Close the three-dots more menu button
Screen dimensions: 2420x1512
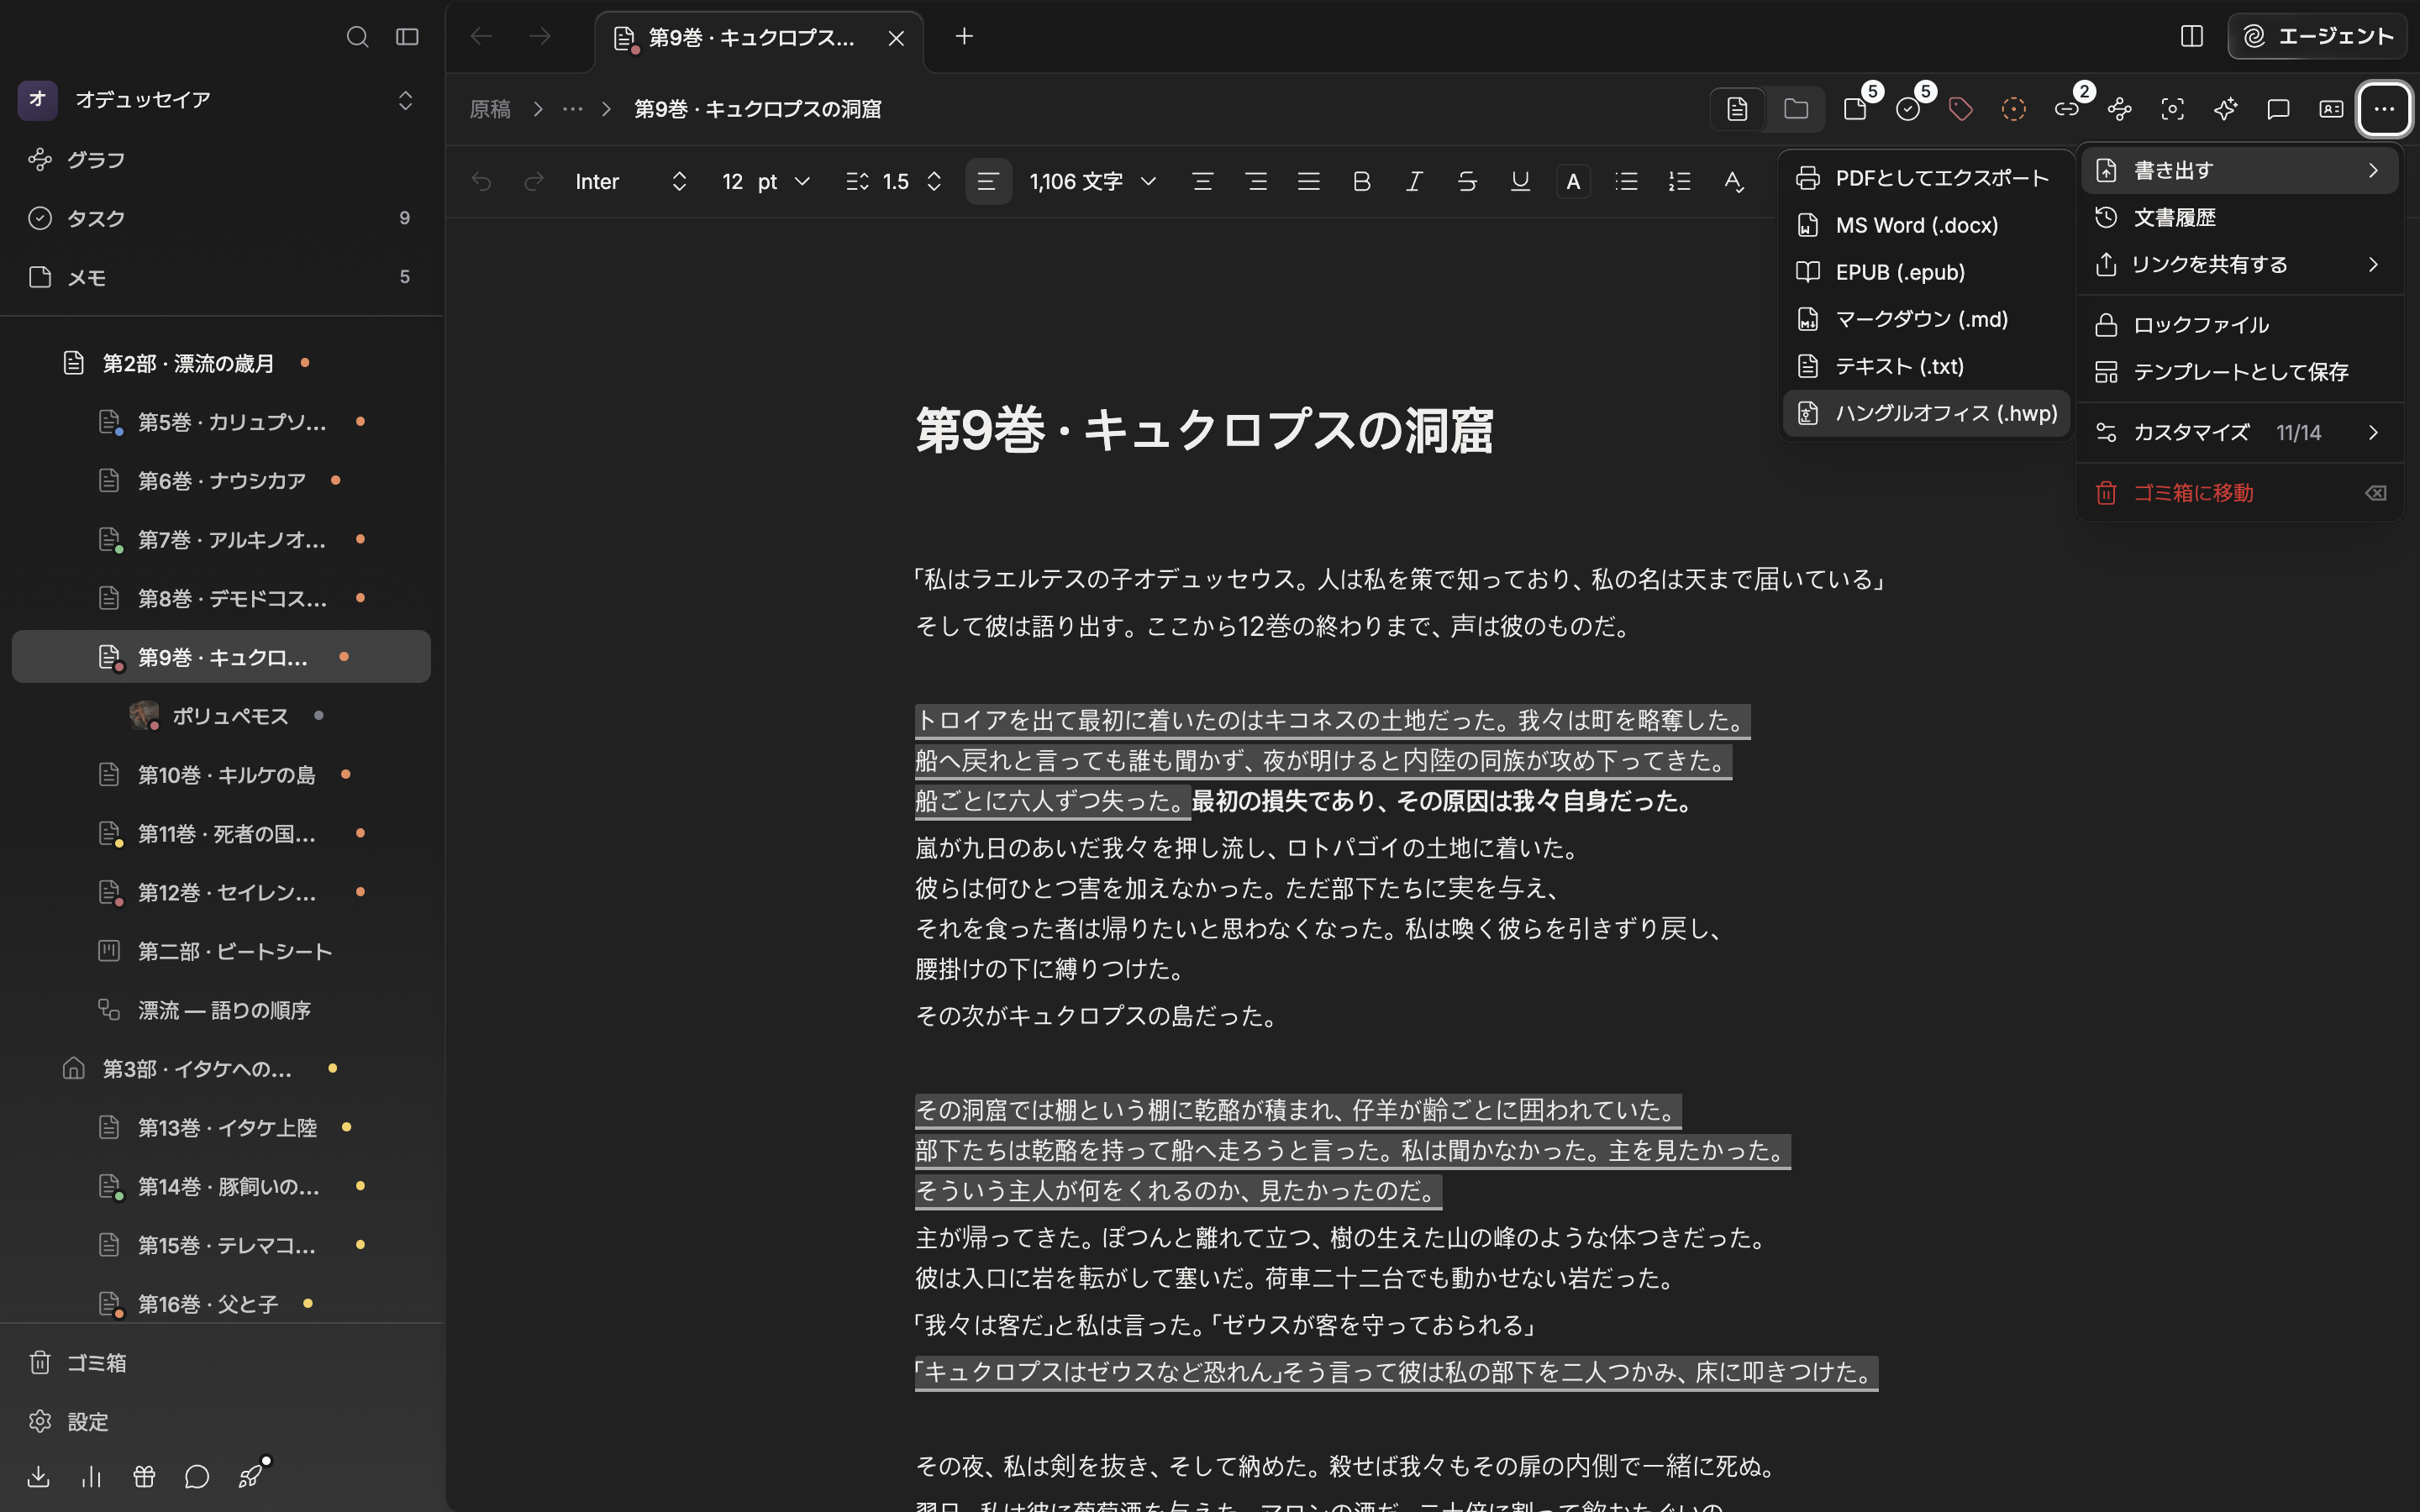pos(2385,109)
